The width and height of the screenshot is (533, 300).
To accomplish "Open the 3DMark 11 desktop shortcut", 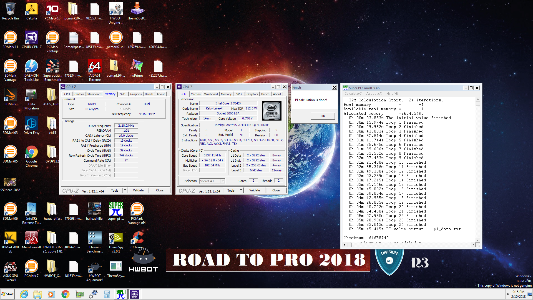I will coord(11,40).
